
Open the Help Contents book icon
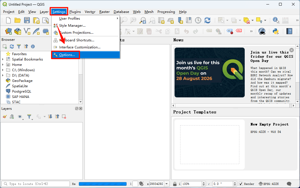coord(289,31)
